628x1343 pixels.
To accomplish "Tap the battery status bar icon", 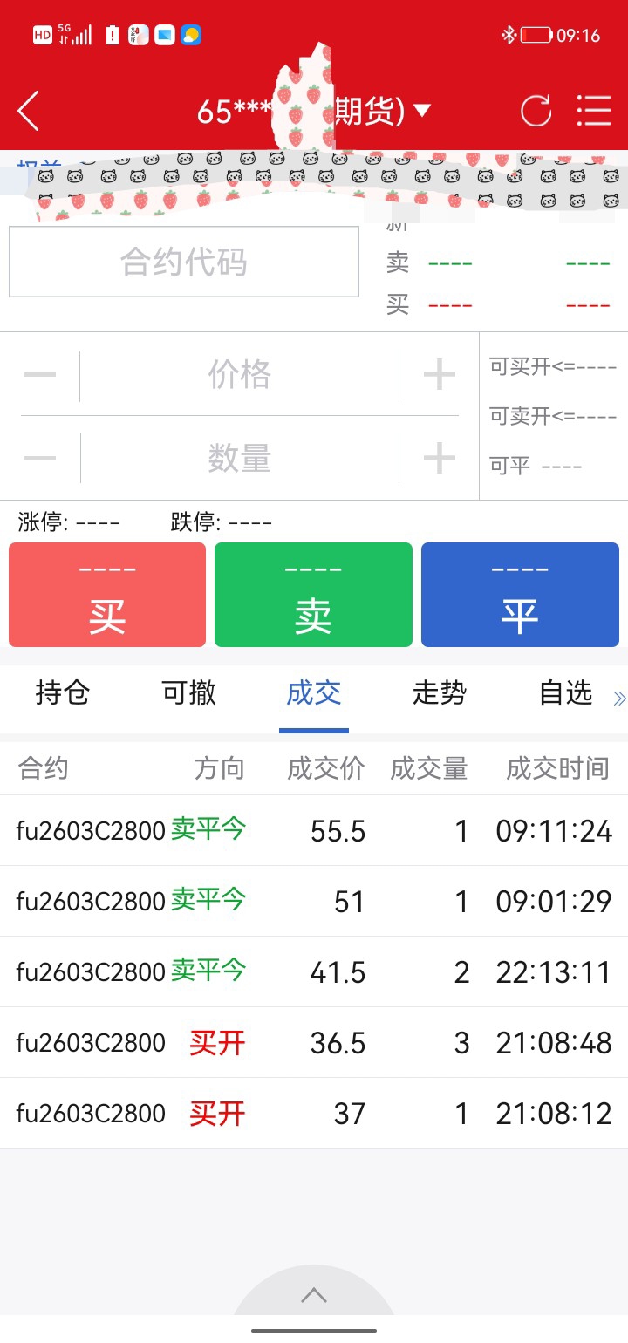I will point(536,35).
